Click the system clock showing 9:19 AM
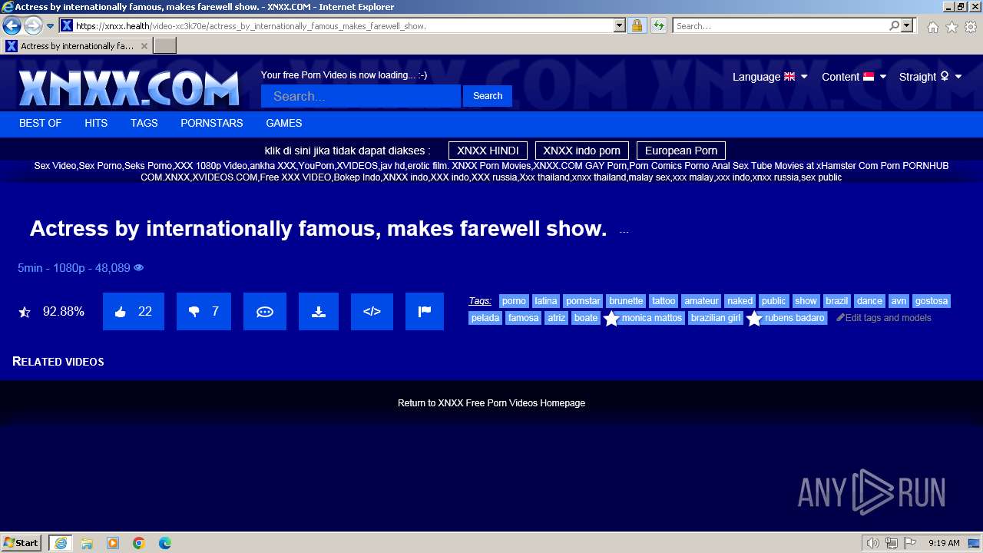This screenshot has height=553, width=983. pyautogui.click(x=944, y=543)
